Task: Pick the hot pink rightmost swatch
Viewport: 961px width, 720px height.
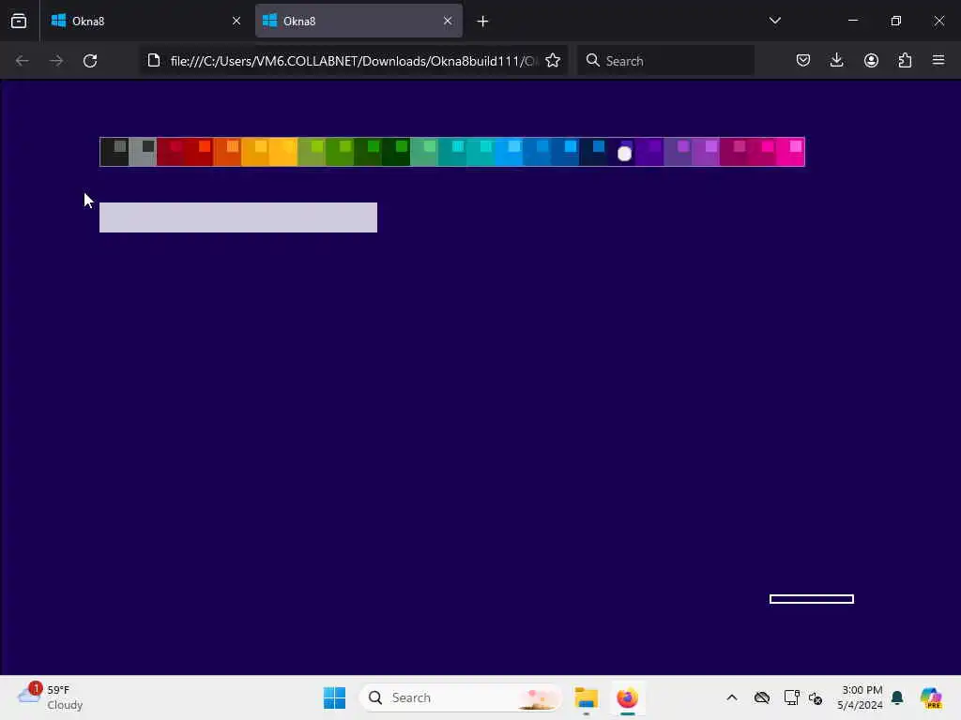Action: tap(791, 152)
